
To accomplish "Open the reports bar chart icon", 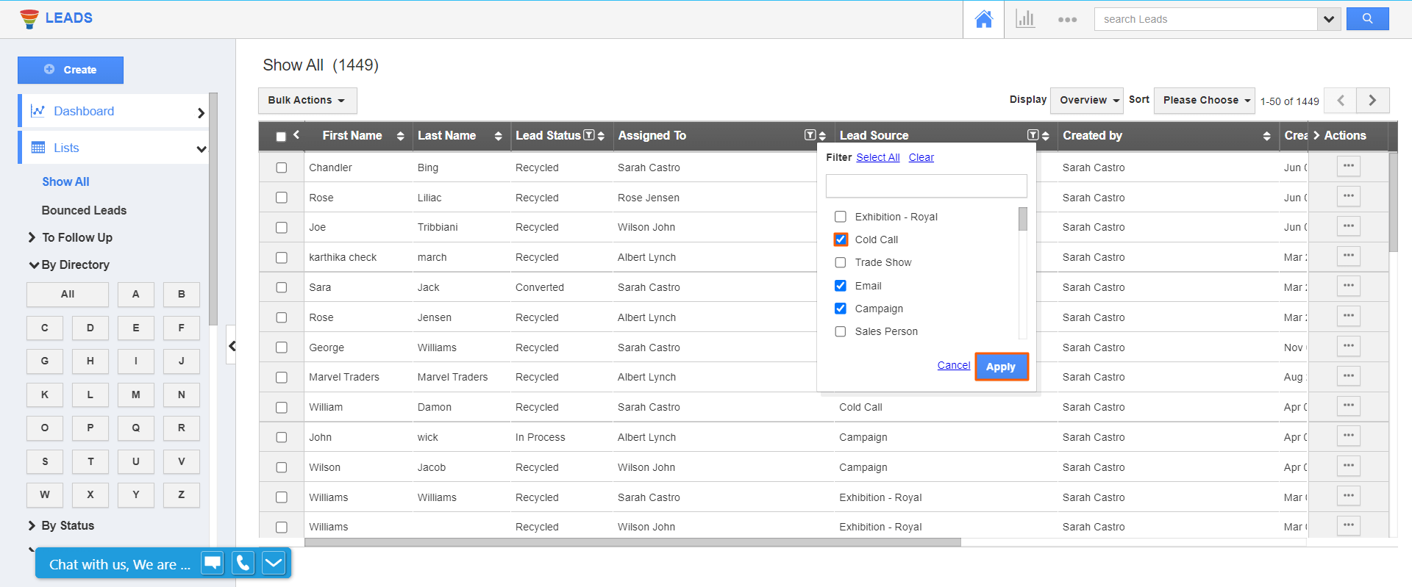I will click(x=1025, y=19).
